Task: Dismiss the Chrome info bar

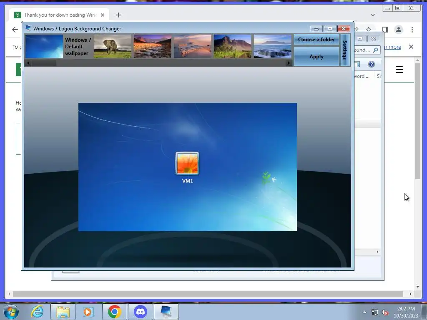Action: [x=411, y=47]
